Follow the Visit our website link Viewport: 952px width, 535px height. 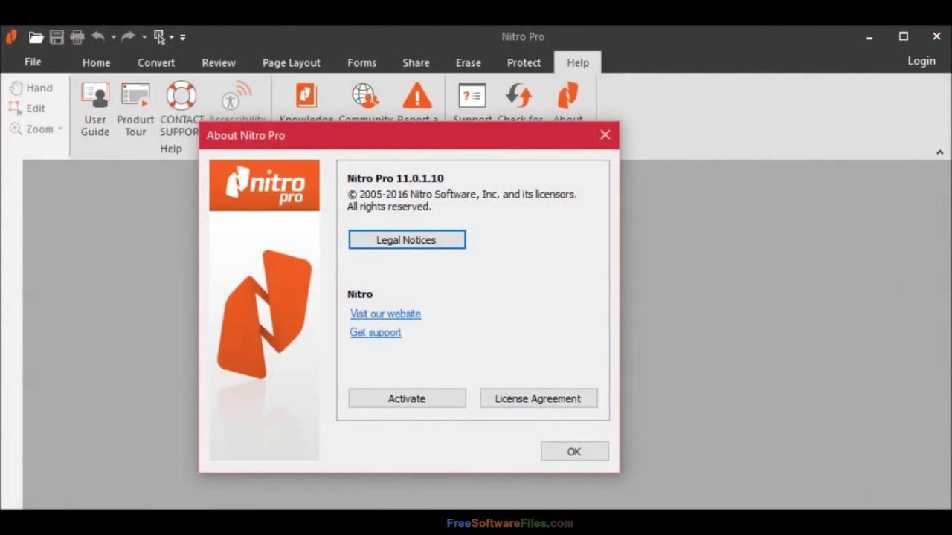pyautogui.click(x=385, y=314)
